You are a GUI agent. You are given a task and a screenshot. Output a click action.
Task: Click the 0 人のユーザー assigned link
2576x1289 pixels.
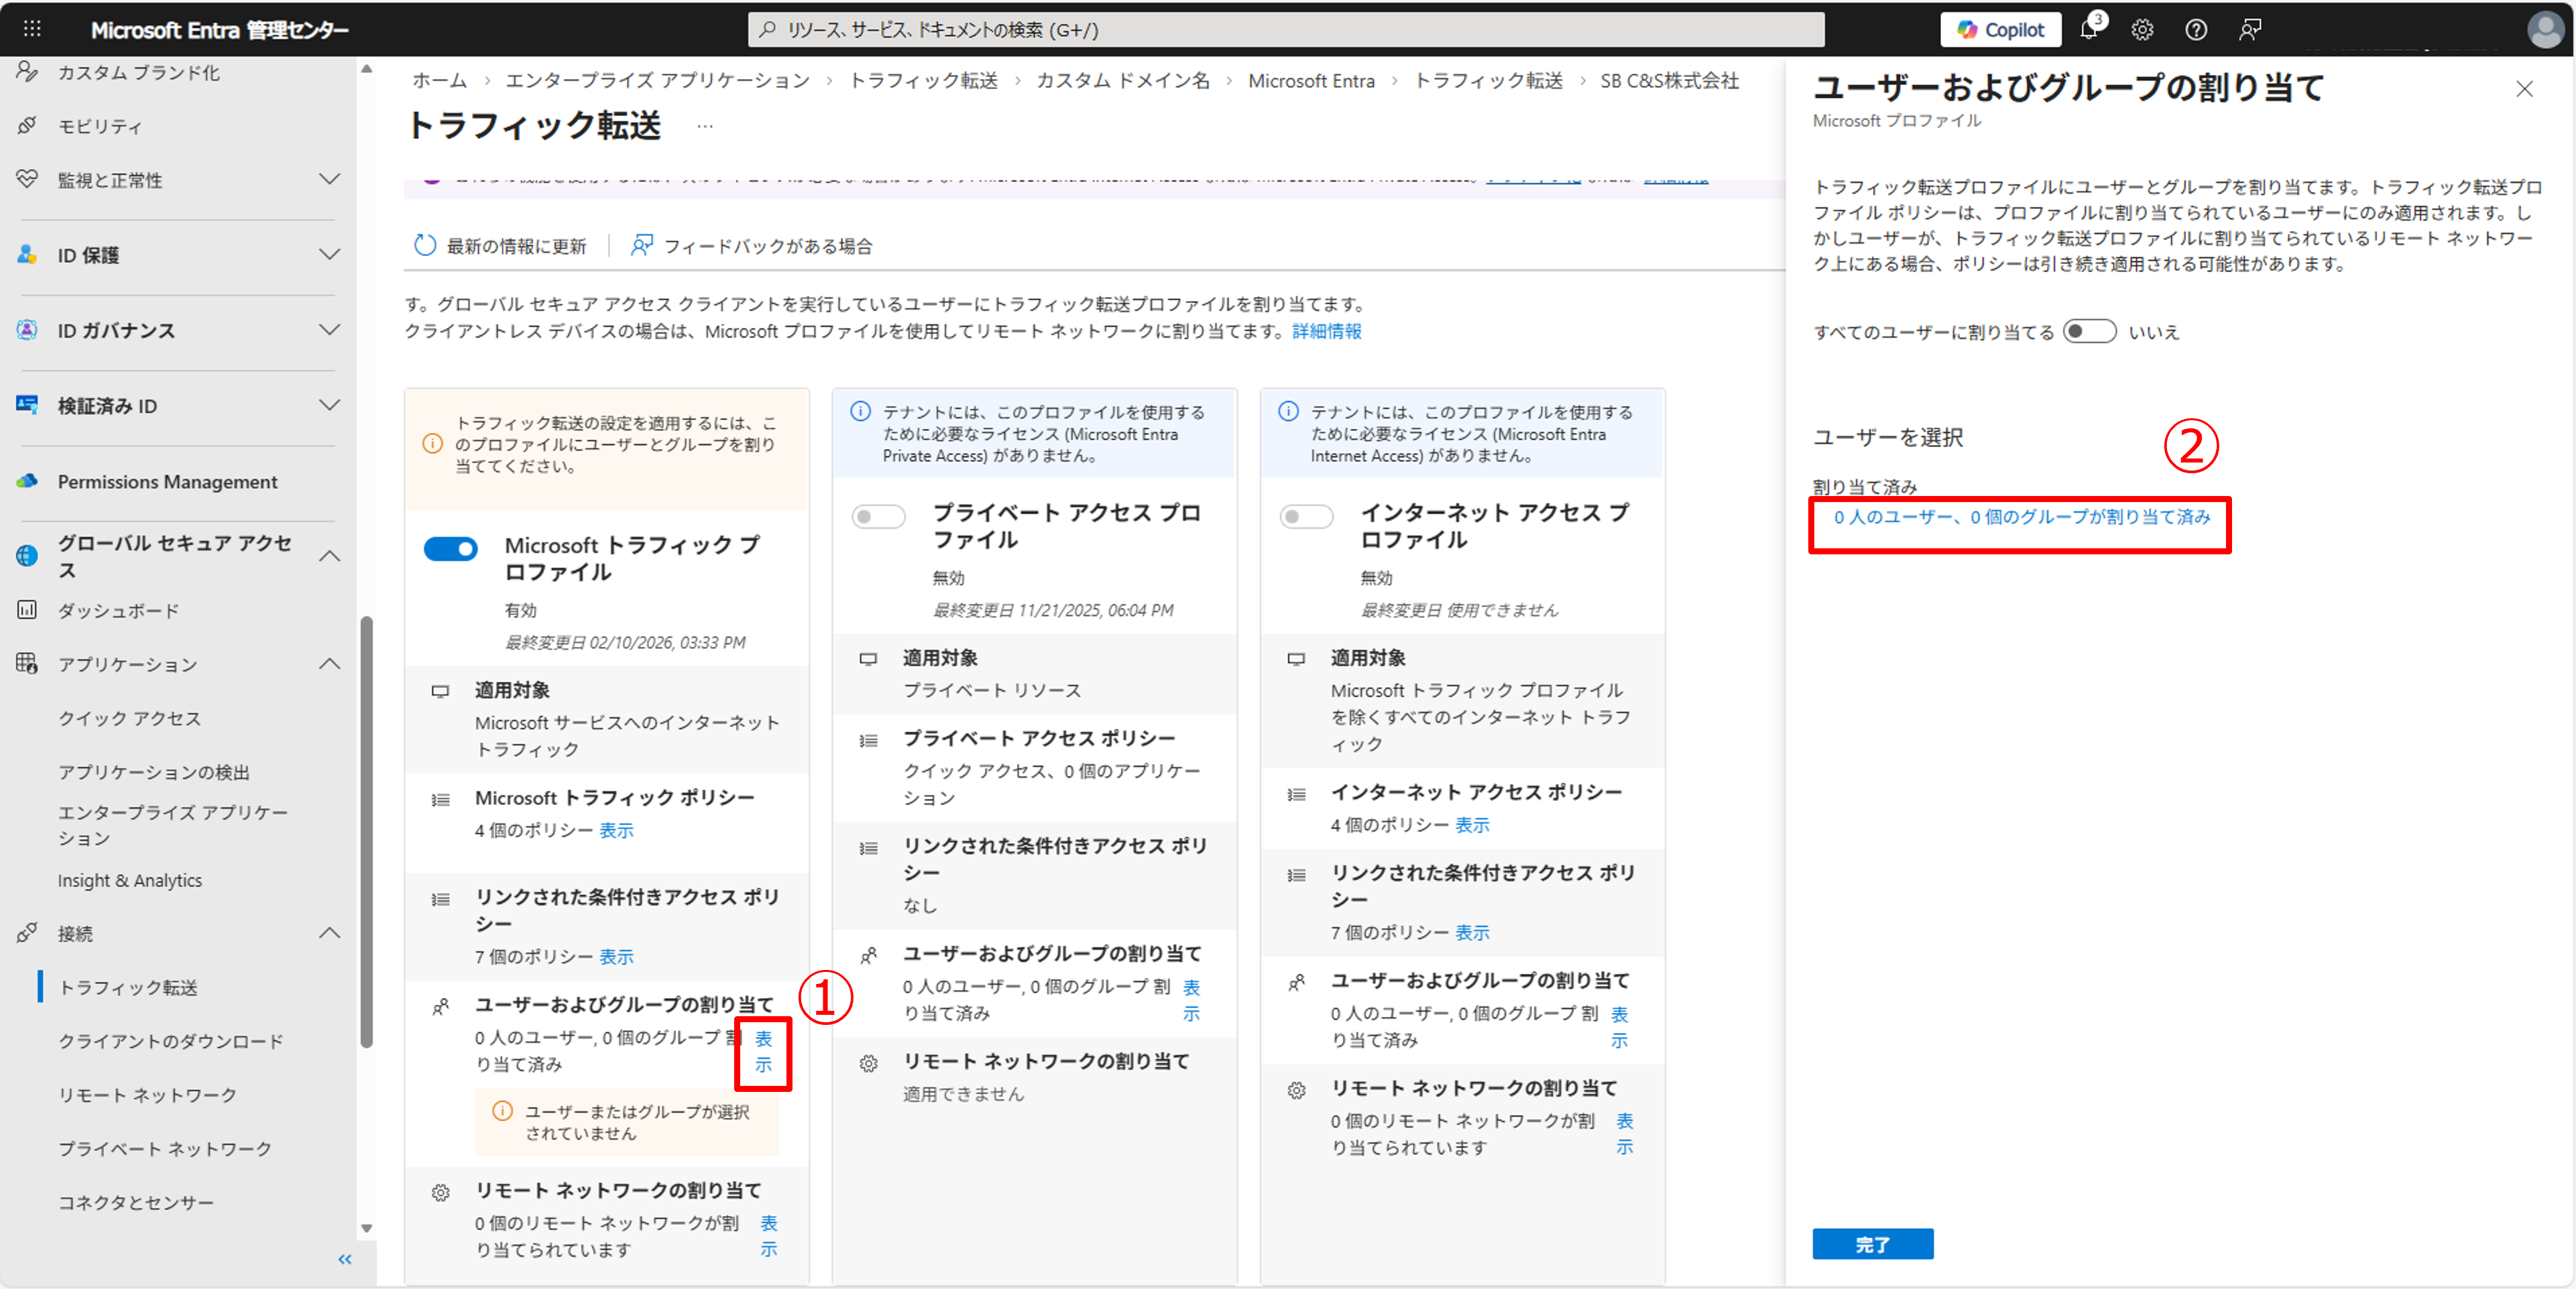pos(2021,517)
